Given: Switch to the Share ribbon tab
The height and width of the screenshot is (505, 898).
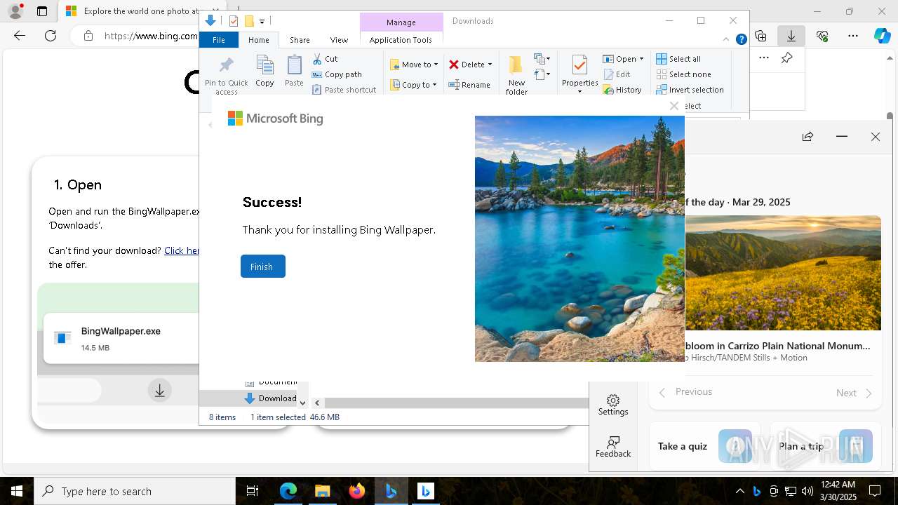Looking at the screenshot, I should pos(300,40).
